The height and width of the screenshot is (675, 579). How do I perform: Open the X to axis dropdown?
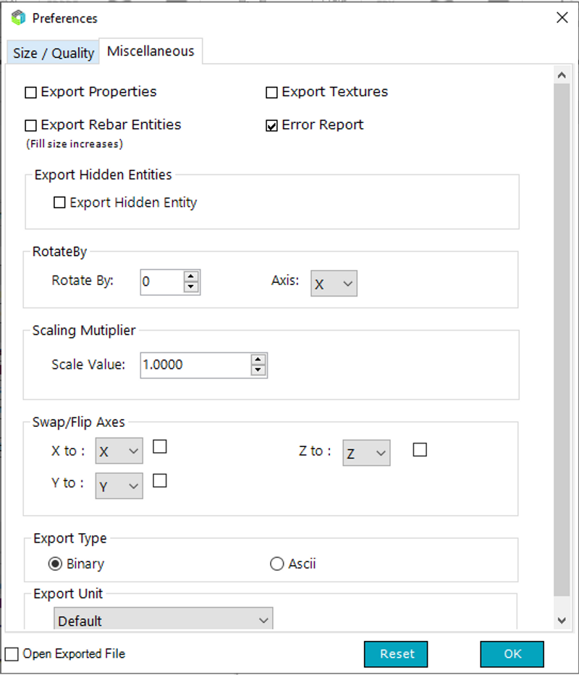tap(119, 451)
